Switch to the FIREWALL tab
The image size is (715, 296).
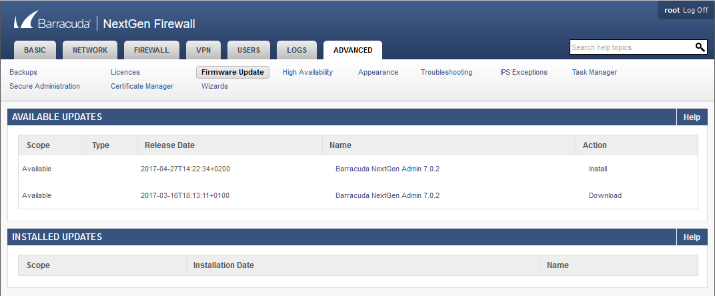(x=151, y=50)
